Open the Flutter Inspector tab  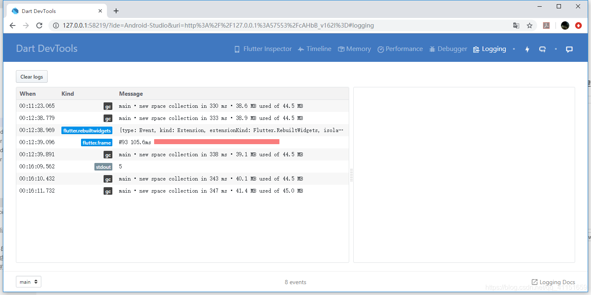263,49
